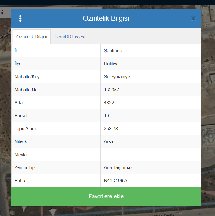Click the Ada value 4822
This screenshot has width=215, height=216.
109,103
